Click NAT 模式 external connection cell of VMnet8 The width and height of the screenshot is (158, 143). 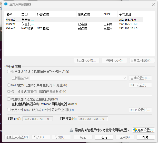pos(43,28)
